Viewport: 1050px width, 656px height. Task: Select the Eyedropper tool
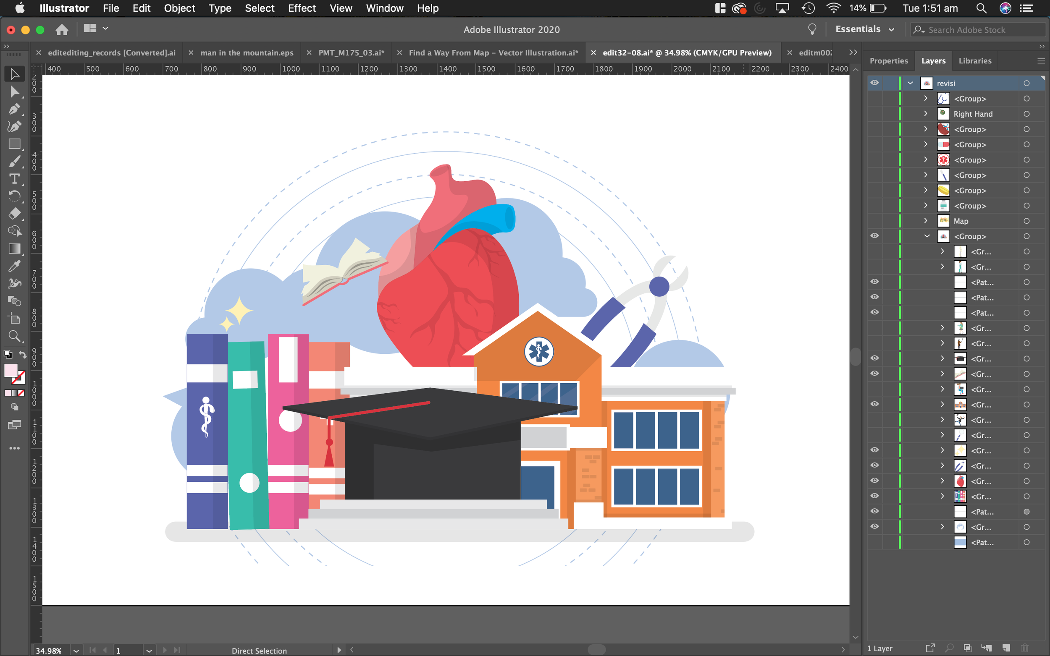pos(14,266)
